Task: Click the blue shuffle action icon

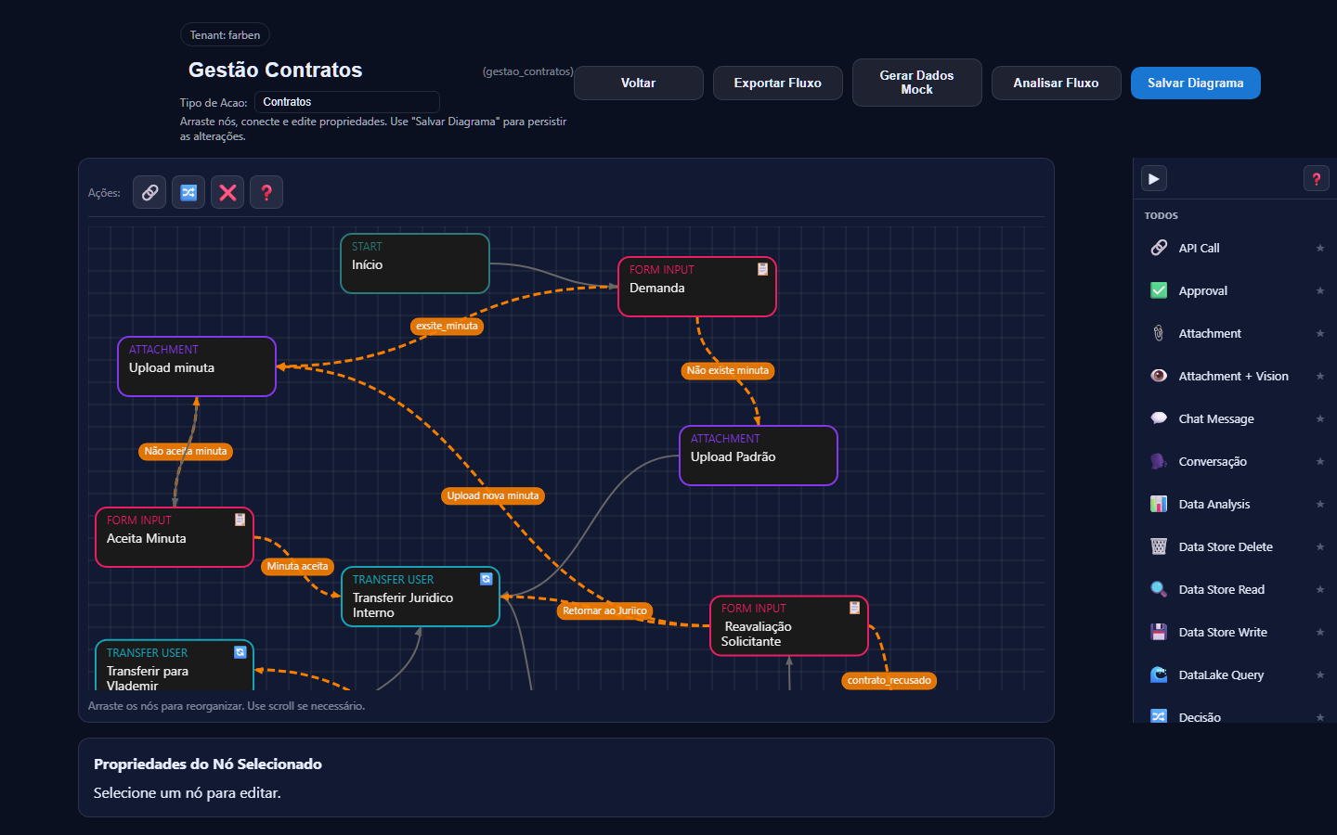Action: (x=188, y=192)
